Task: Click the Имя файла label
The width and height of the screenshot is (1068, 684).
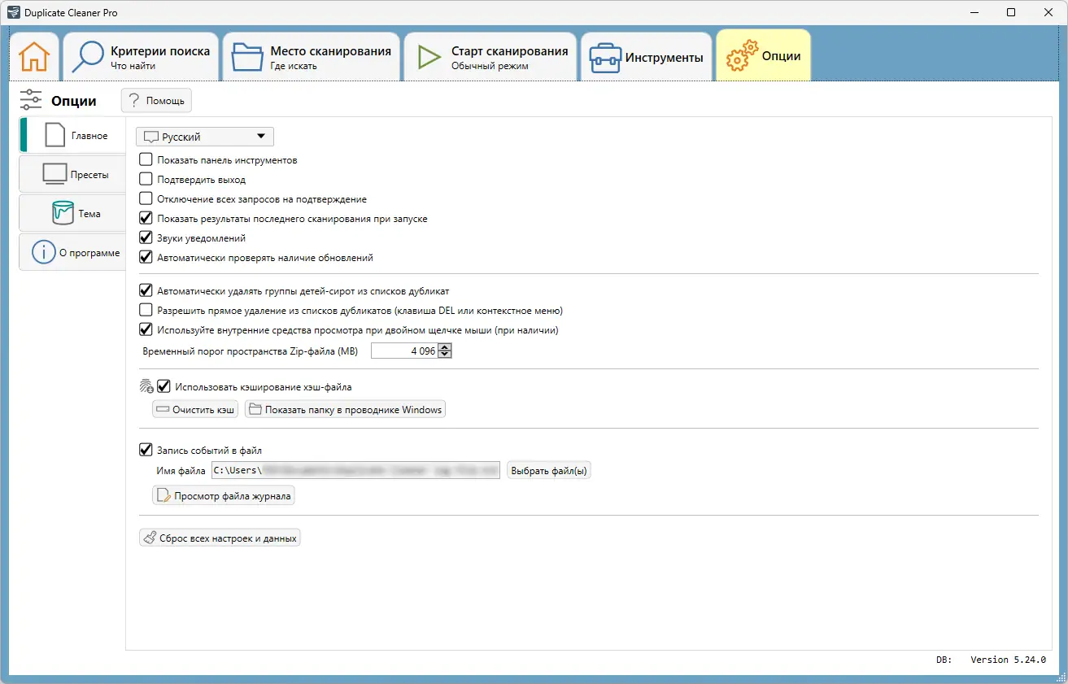Action: click(181, 470)
